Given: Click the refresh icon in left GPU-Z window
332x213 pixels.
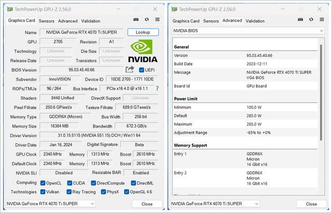Looking at the screenshot, I should [147, 20].
